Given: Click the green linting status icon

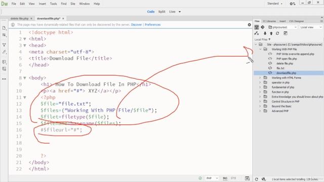Looking at the screenshot, I should [x=200, y=178].
